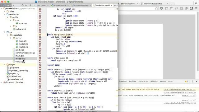The height and width of the screenshot is (112, 199).
Task: Click the DevTools warning count icon
Action: tap(187, 82)
